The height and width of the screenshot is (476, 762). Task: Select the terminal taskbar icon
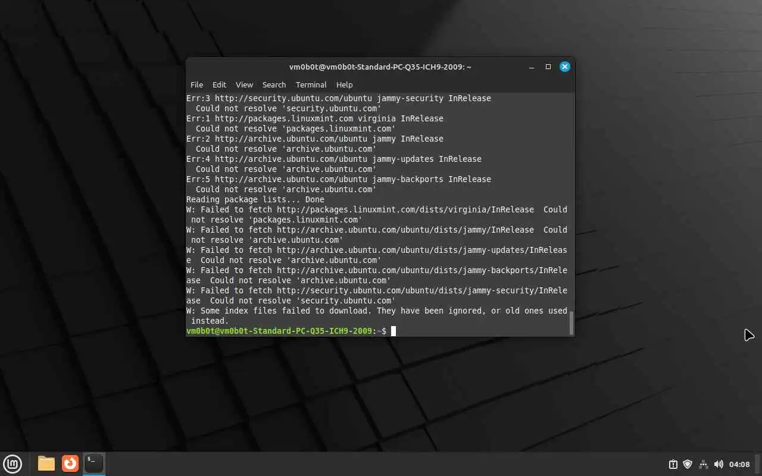coord(93,464)
